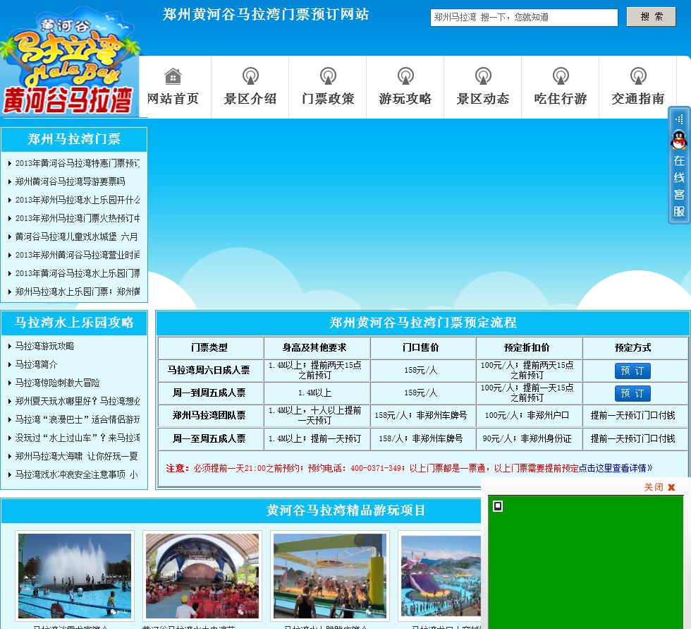Click the 黄河谷马拉湾精品游玩项目 section heading
691x629 pixels.
[345, 510]
